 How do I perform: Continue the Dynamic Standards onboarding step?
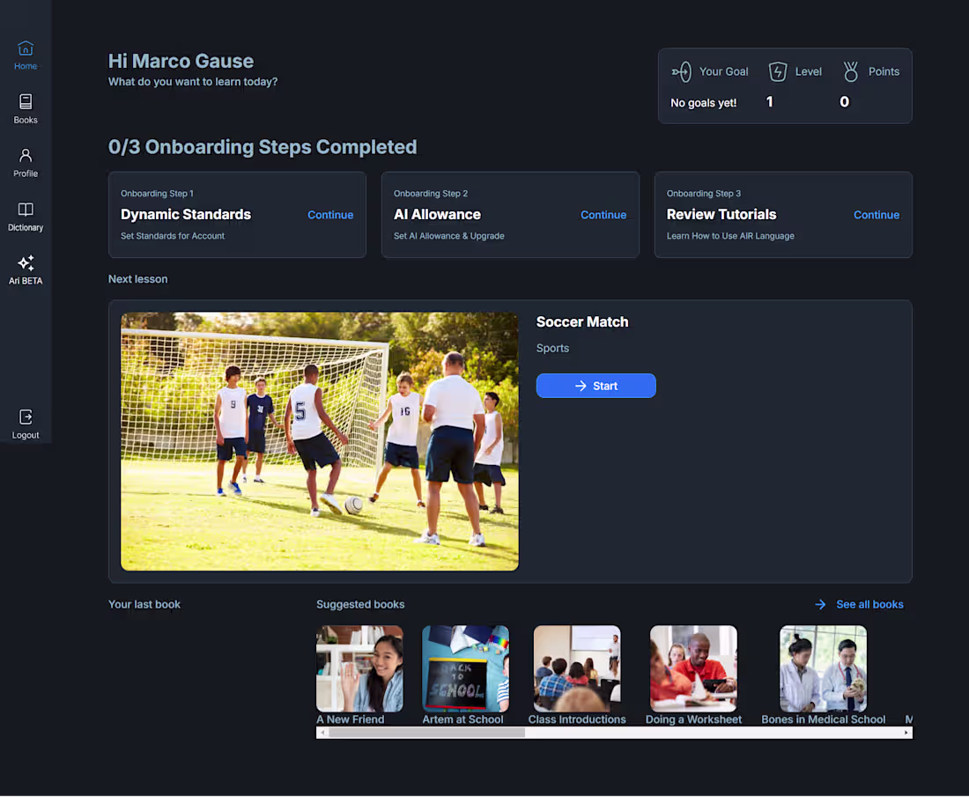coord(330,214)
